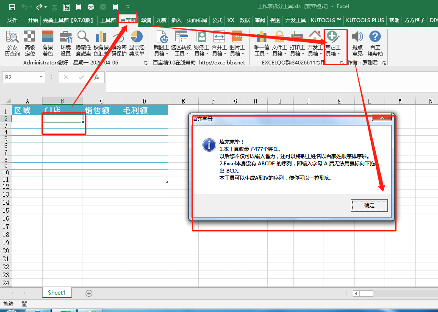
Task: Open the Name Box dropdown arrow beside B2
Action: tap(41, 77)
